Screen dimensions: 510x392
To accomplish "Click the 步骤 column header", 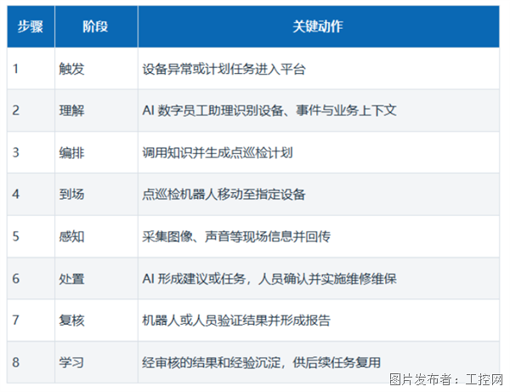I will 31,26.
